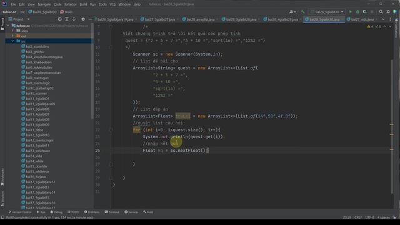
Task: Expand the out folder
Action: point(12,36)
